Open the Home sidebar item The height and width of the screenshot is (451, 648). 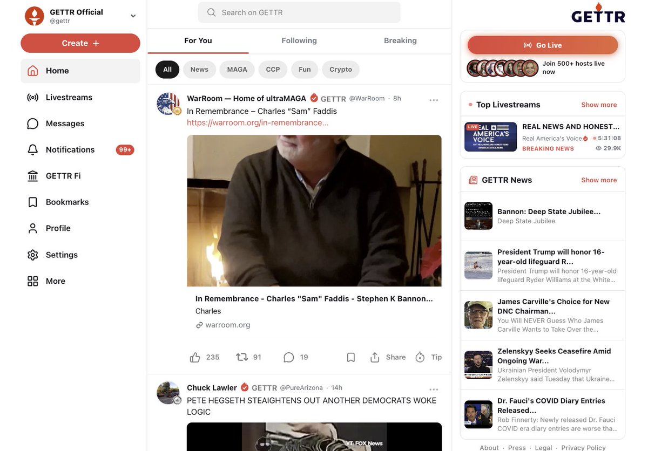point(80,71)
